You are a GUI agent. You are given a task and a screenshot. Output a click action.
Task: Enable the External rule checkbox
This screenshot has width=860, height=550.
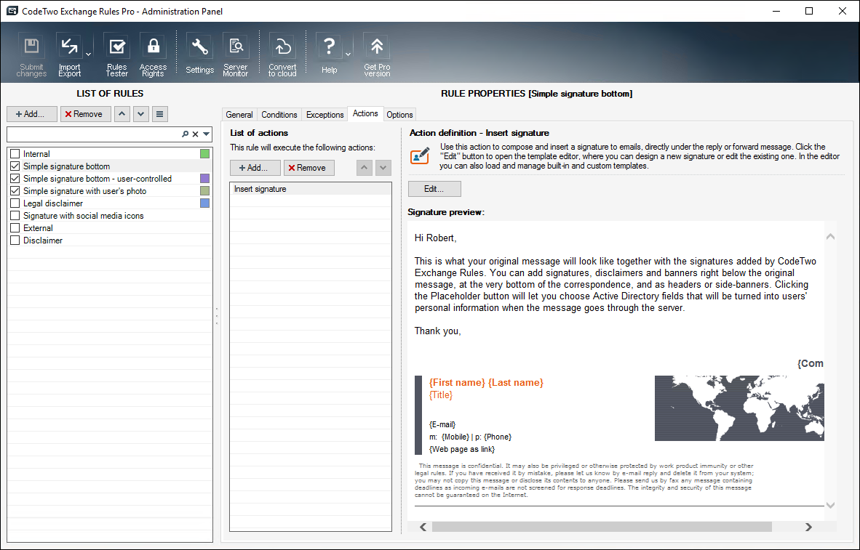15,228
